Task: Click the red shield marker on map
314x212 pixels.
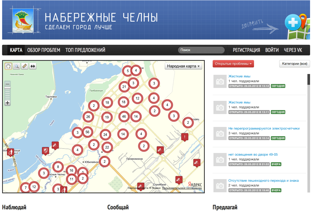Action: pyautogui.click(x=46, y=151)
